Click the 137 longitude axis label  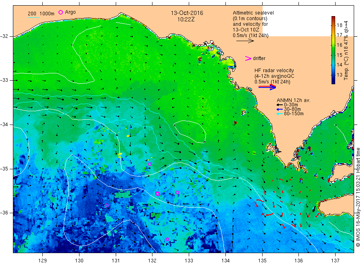tap(335, 261)
